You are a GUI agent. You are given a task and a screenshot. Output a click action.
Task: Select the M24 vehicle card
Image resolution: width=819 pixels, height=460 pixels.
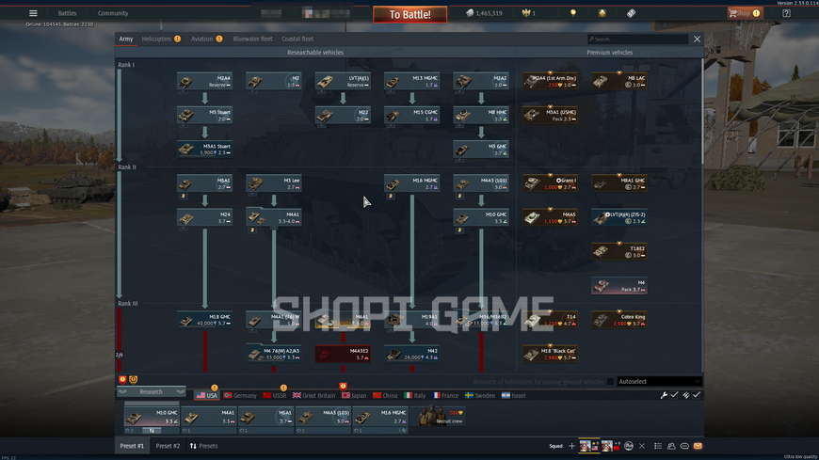205,217
